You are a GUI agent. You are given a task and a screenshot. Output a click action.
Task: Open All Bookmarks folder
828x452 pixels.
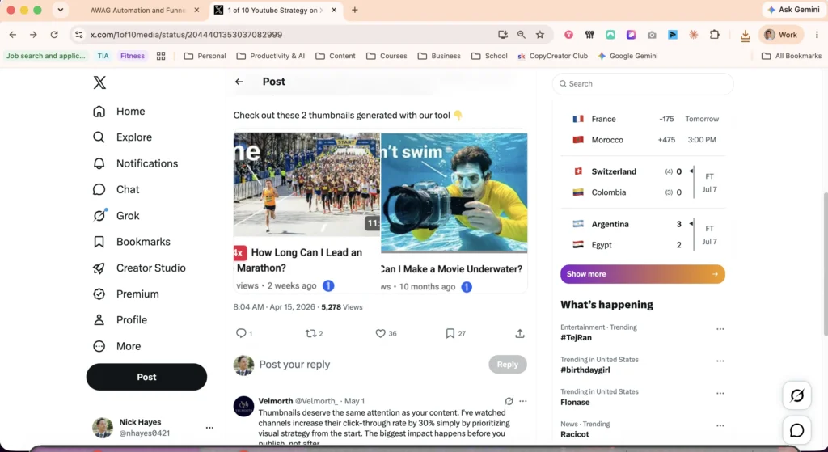[x=792, y=56]
